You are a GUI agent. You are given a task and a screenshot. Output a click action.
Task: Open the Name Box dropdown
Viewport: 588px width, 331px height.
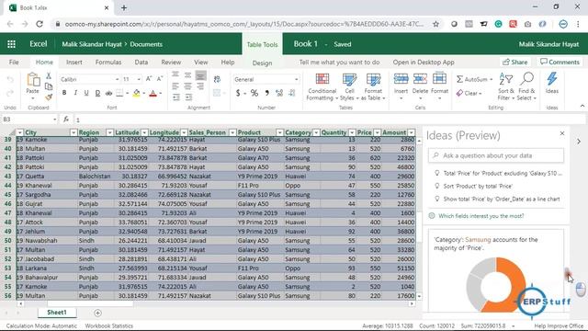pos(55,120)
